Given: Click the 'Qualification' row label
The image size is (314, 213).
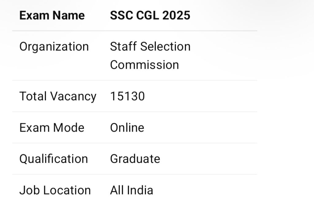Looking at the screenshot, I should point(54,159).
